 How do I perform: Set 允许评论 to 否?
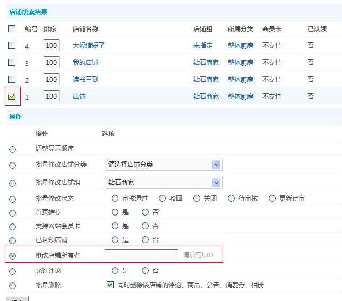pyautogui.click(x=145, y=271)
